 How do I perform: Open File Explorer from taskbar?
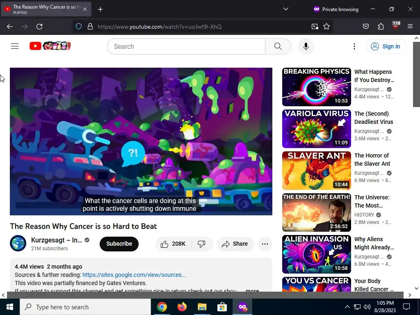[202, 307]
